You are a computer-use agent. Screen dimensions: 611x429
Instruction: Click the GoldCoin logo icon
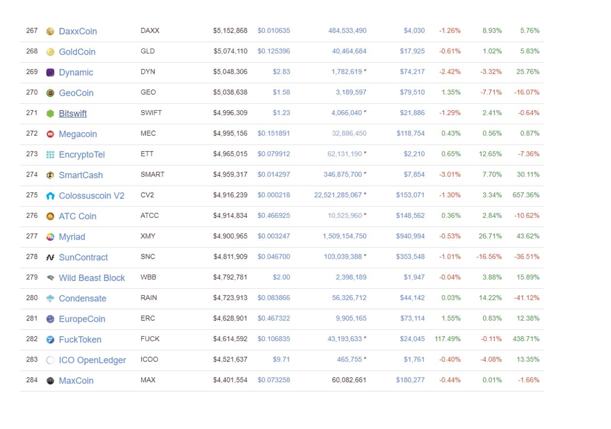[50, 52]
